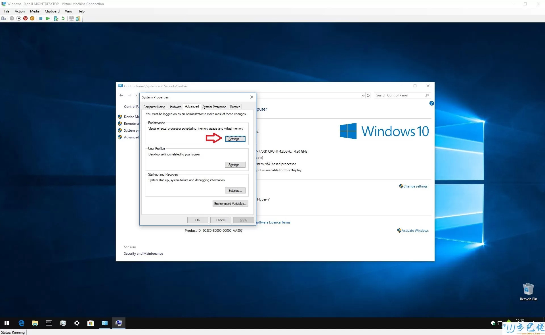The image size is (545, 335).
Task: Click Environment Variables button
Action: 230,204
